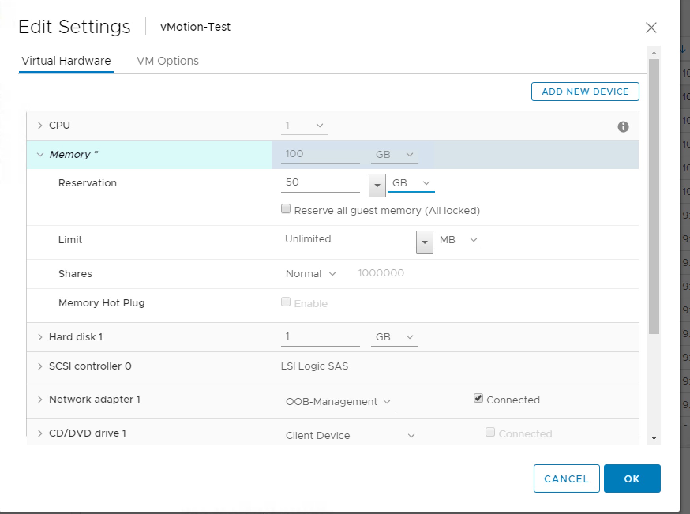The width and height of the screenshot is (690, 514).
Task: Click the Add New Device button
Action: click(585, 92)
